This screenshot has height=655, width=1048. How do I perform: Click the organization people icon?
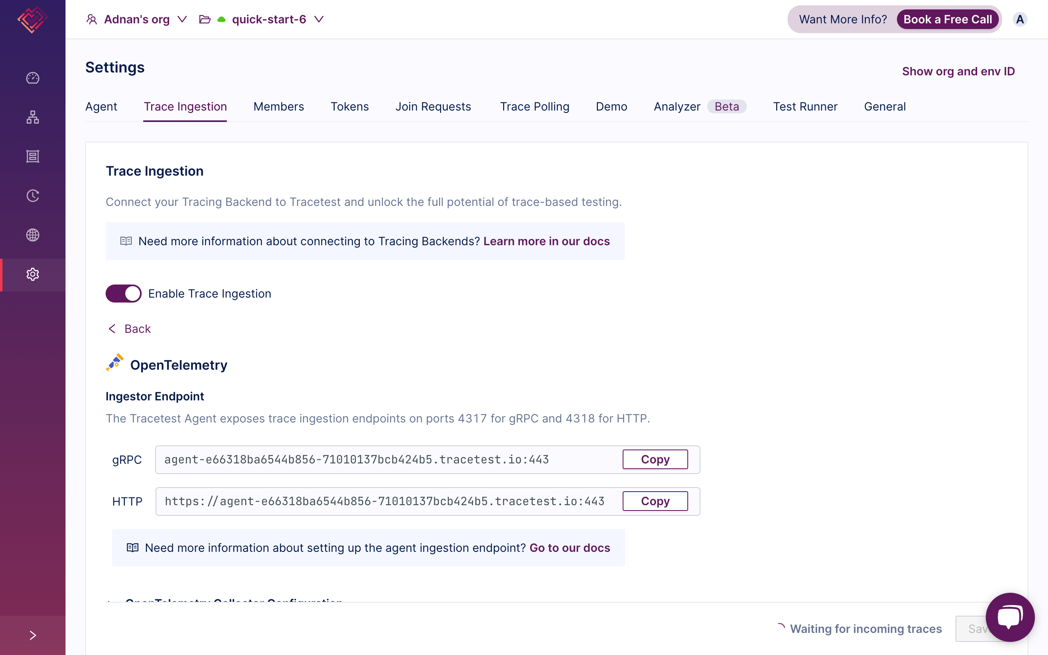click(x=91, y=20)
